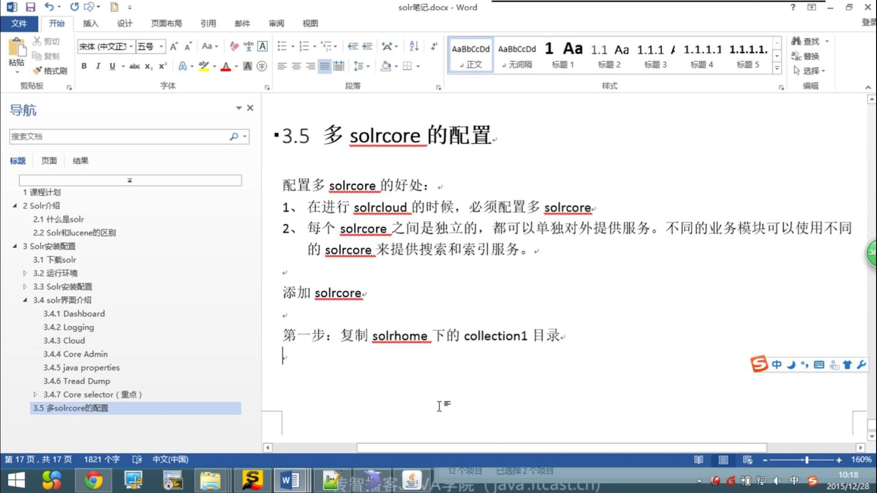
Task: Toggle Italic formatting
Action: 98,66
